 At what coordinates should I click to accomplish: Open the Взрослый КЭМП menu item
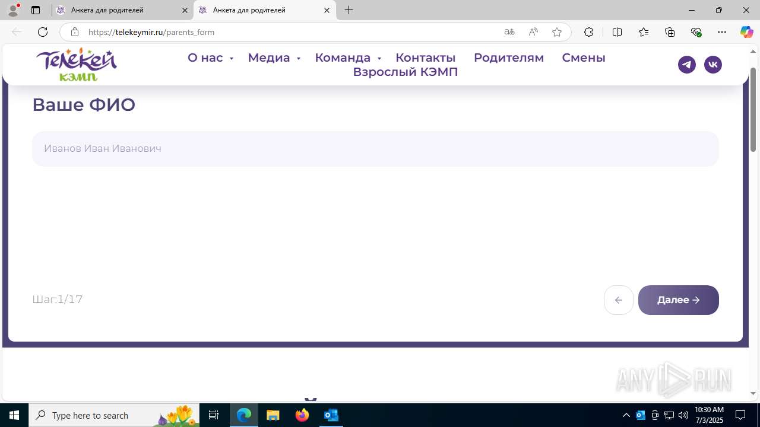pos(406,72)
